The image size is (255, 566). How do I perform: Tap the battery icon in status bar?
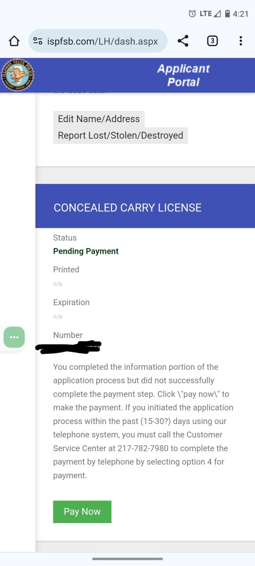click(x=227, y=14)
